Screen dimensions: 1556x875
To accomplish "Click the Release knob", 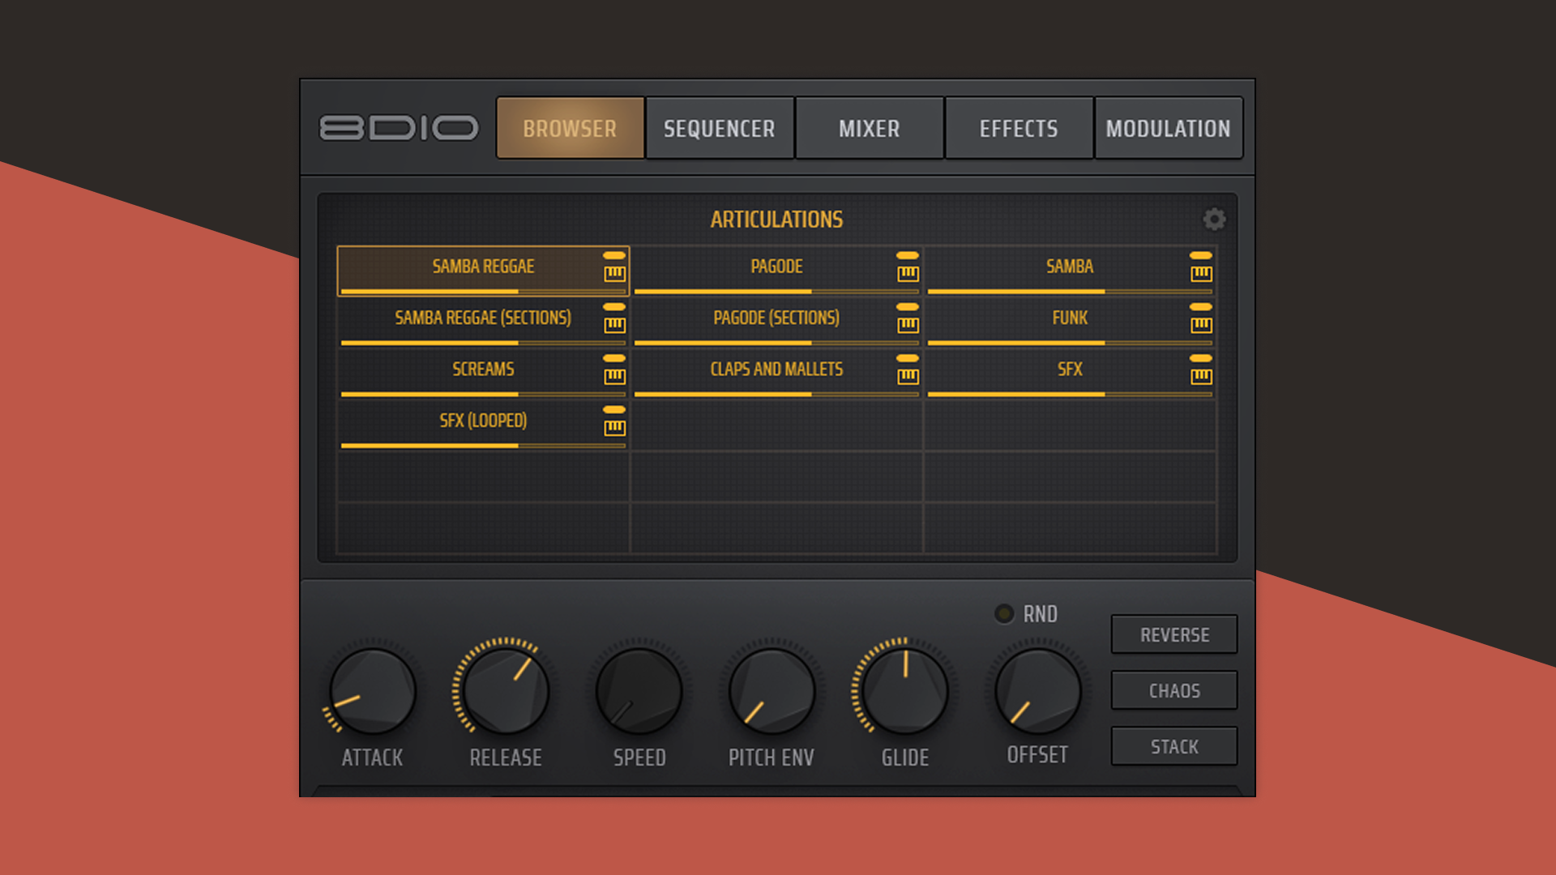I will [505, 691].
